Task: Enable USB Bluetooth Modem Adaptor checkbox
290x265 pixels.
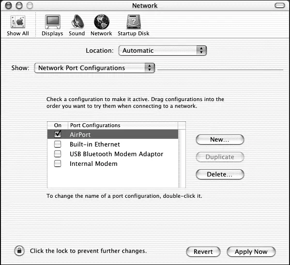Action: tap(58, 154)
